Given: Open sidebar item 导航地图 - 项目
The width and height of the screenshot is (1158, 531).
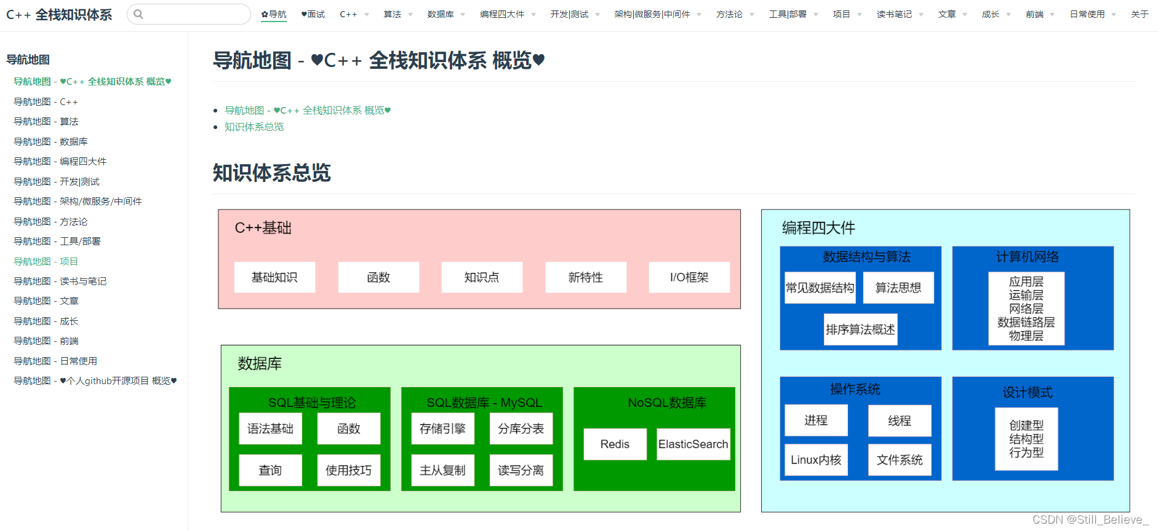Looking at the screenshot, I should click(x=46, y=261).
